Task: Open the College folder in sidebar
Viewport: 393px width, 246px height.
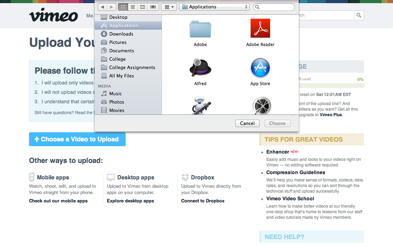Action: [128, 59]
